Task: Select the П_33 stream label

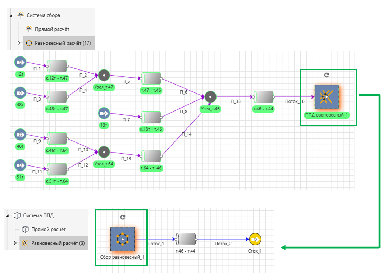Action: [236, 101]
